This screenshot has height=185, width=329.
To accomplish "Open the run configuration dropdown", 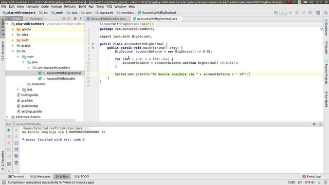I will (283, 12).
